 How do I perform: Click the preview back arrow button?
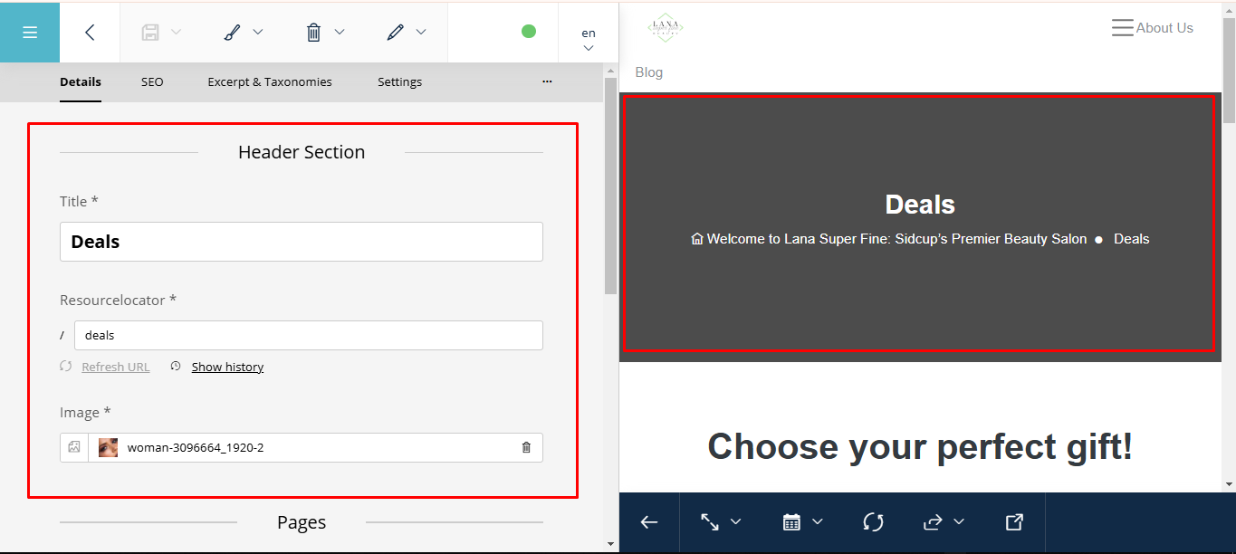point(648,521)
